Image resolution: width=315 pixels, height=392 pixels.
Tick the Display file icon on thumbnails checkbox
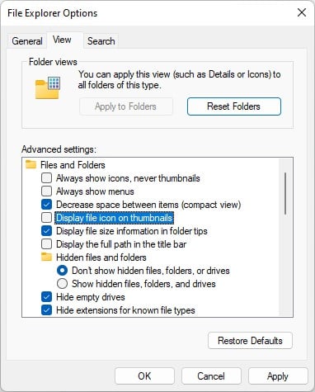[46, 218]
